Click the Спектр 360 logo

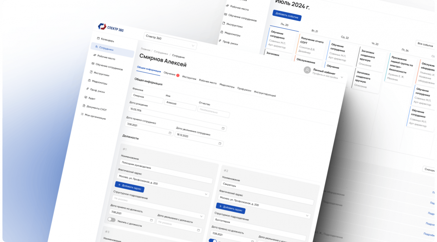(x=111, y=28)
